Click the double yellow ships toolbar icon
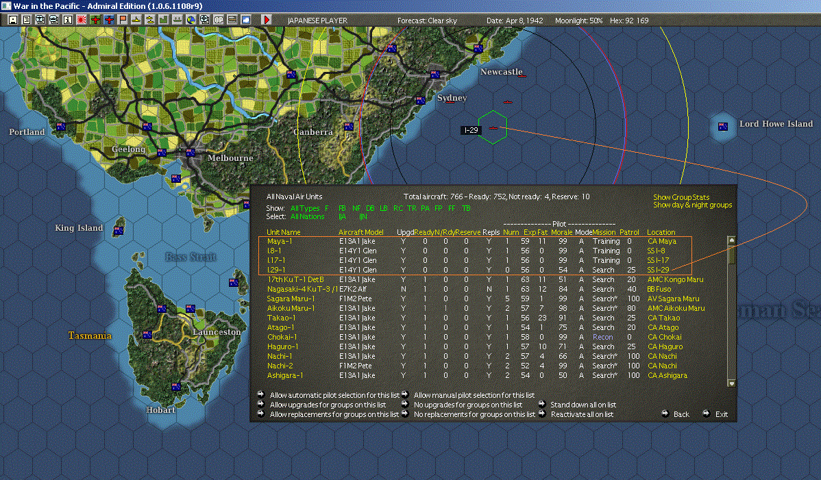 point(150,20)
